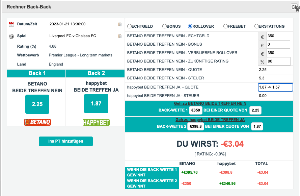The height and width of the screenshot is (196, 300).
Task: Select the ECHTGELD radio option
Action: (x=129, y=26)
